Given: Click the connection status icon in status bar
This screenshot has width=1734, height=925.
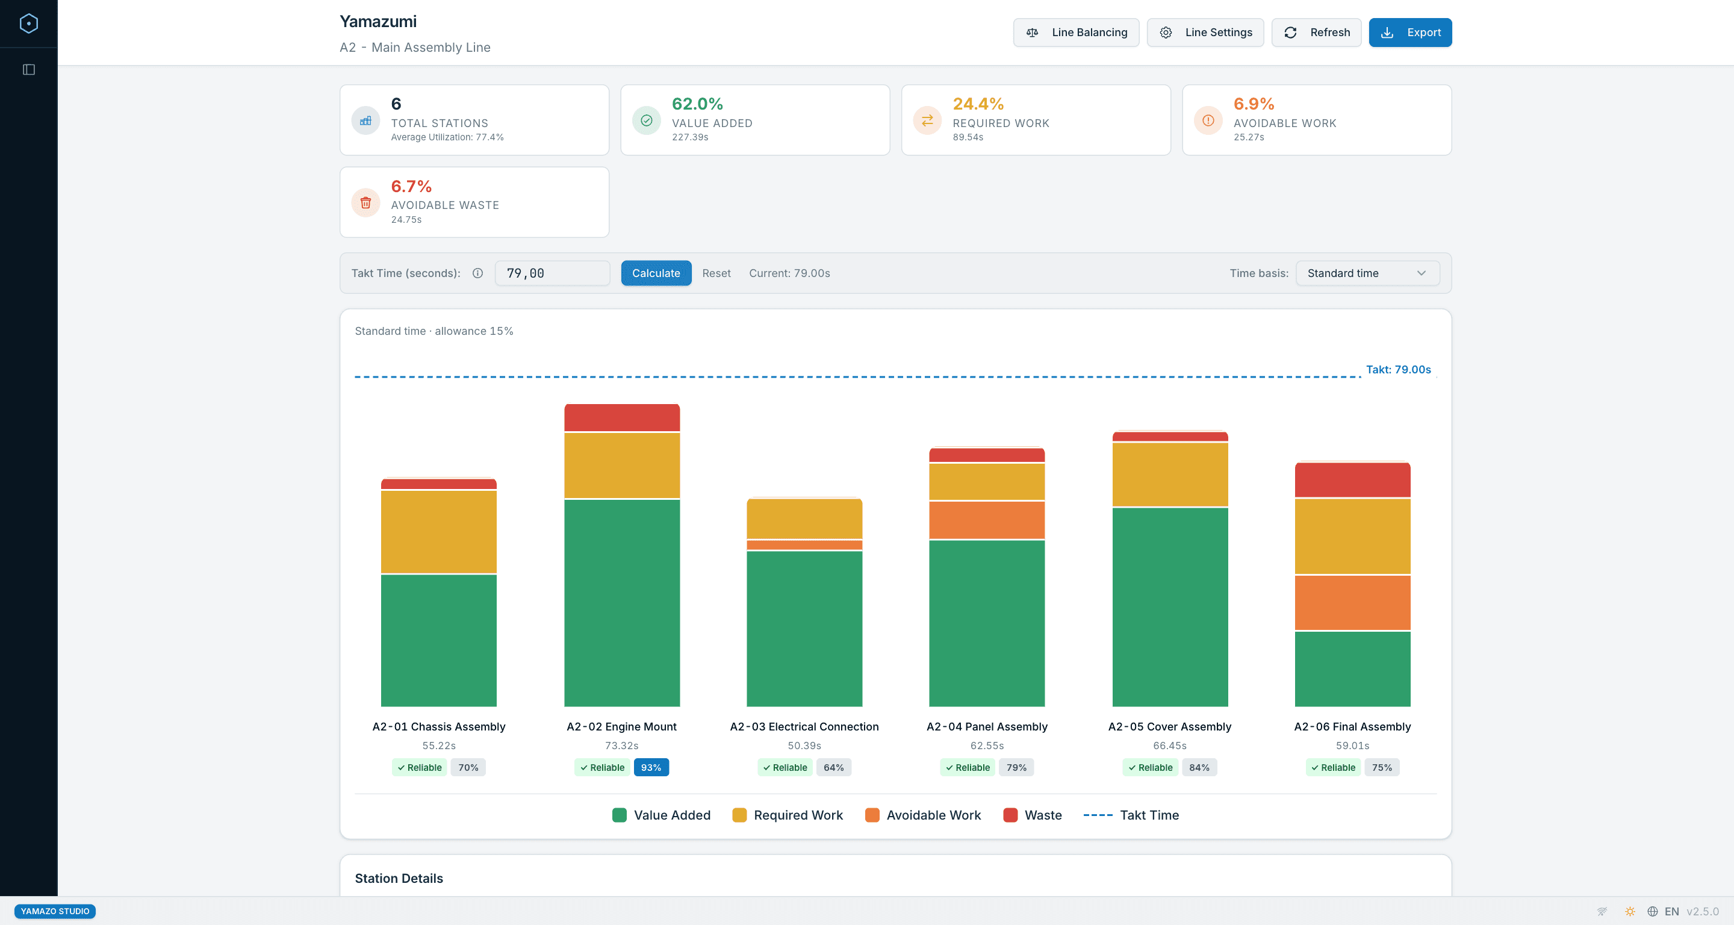Looking at the screenshot, I should pyautogui.click(x=1602, y=912).
